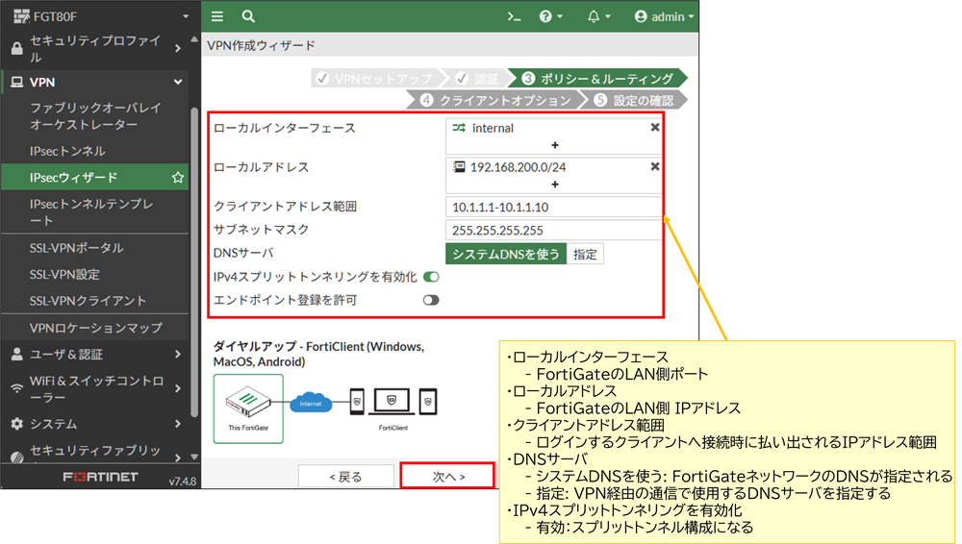Screen dimensions: 962x544
Task: Click the lock icon of セキュリティプロファイル
Action: pyautogui.click(x=16, y=48)
